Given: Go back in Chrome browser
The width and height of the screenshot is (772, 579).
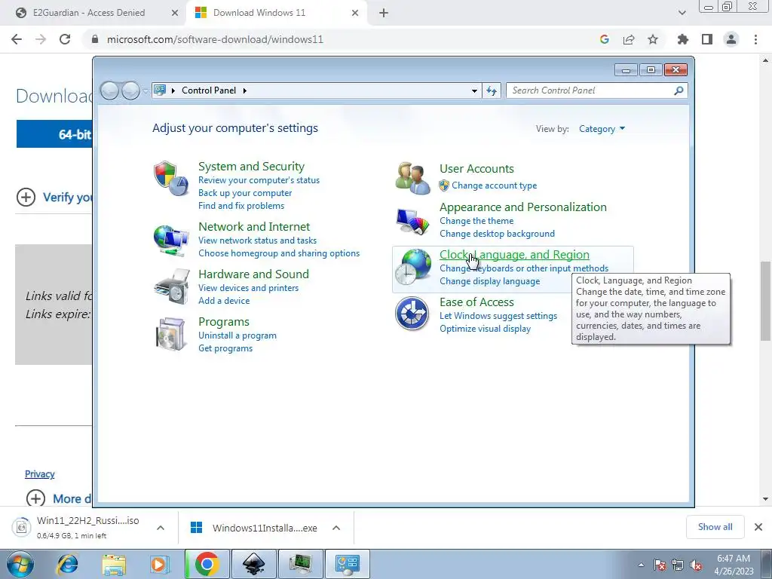Looking at the screenshot, I should tap(17, 39).
